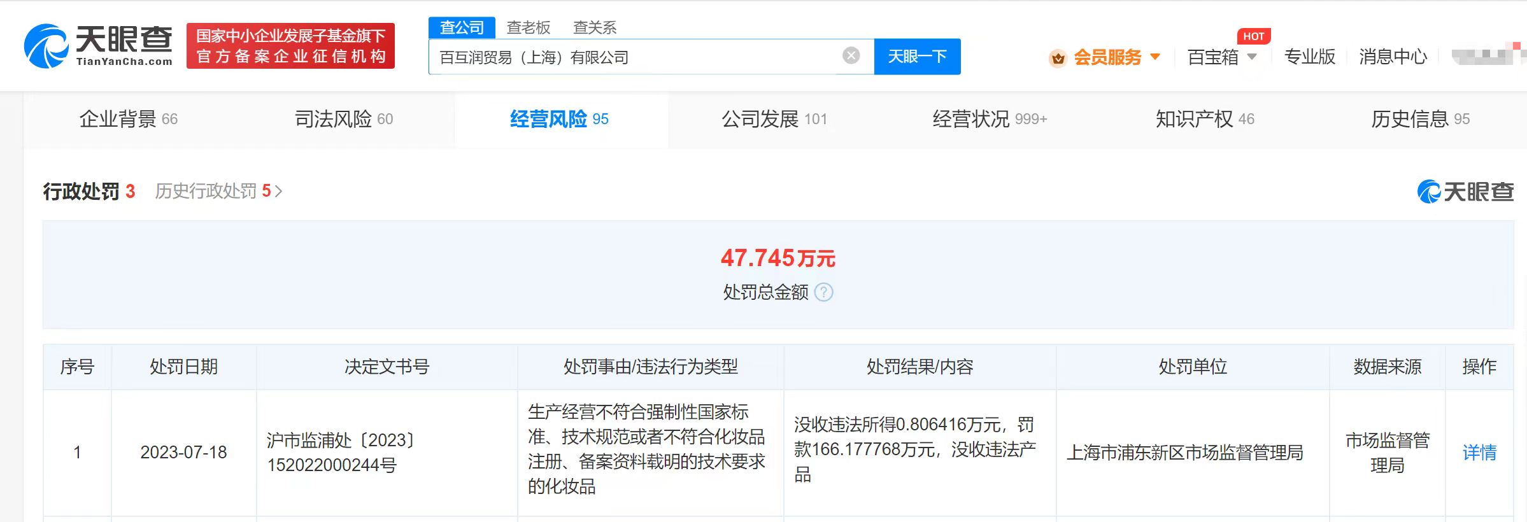The height and width of the screenshot is (522, 1527).
Task: Click the TianYanCha logo in header
Action: click(99, 46)
